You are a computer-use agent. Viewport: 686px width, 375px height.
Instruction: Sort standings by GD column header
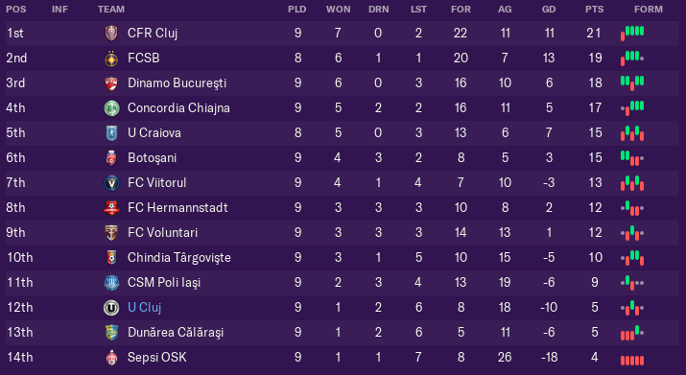(549, 10)
